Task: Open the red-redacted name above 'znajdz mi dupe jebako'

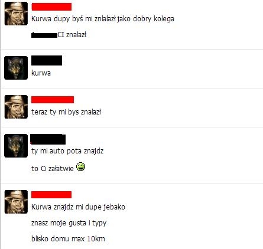Action: tap(51, 195)
